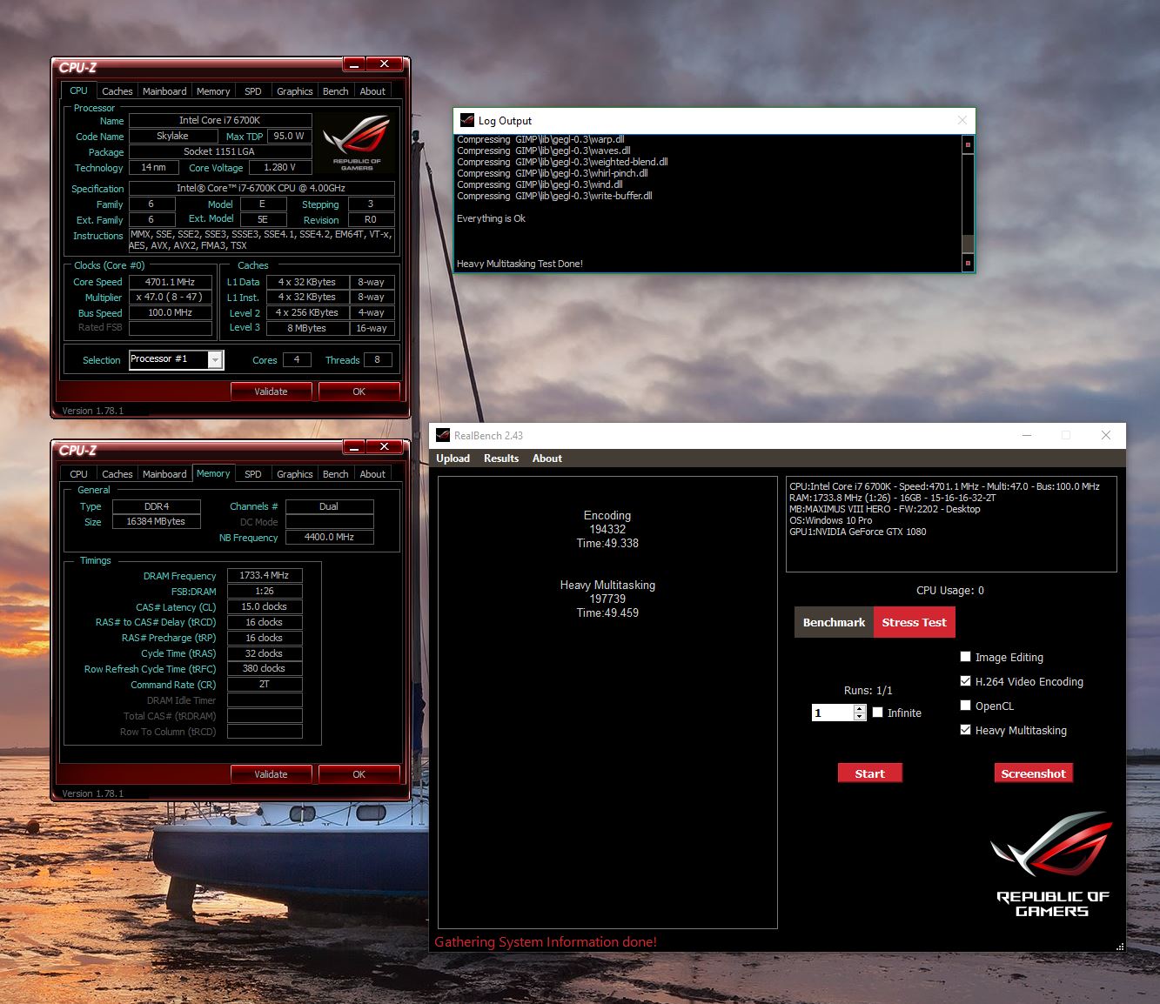This screenshot has width=1160, height=1004.
Task: Close the top CPU-Z window
Action: [384, 64]
